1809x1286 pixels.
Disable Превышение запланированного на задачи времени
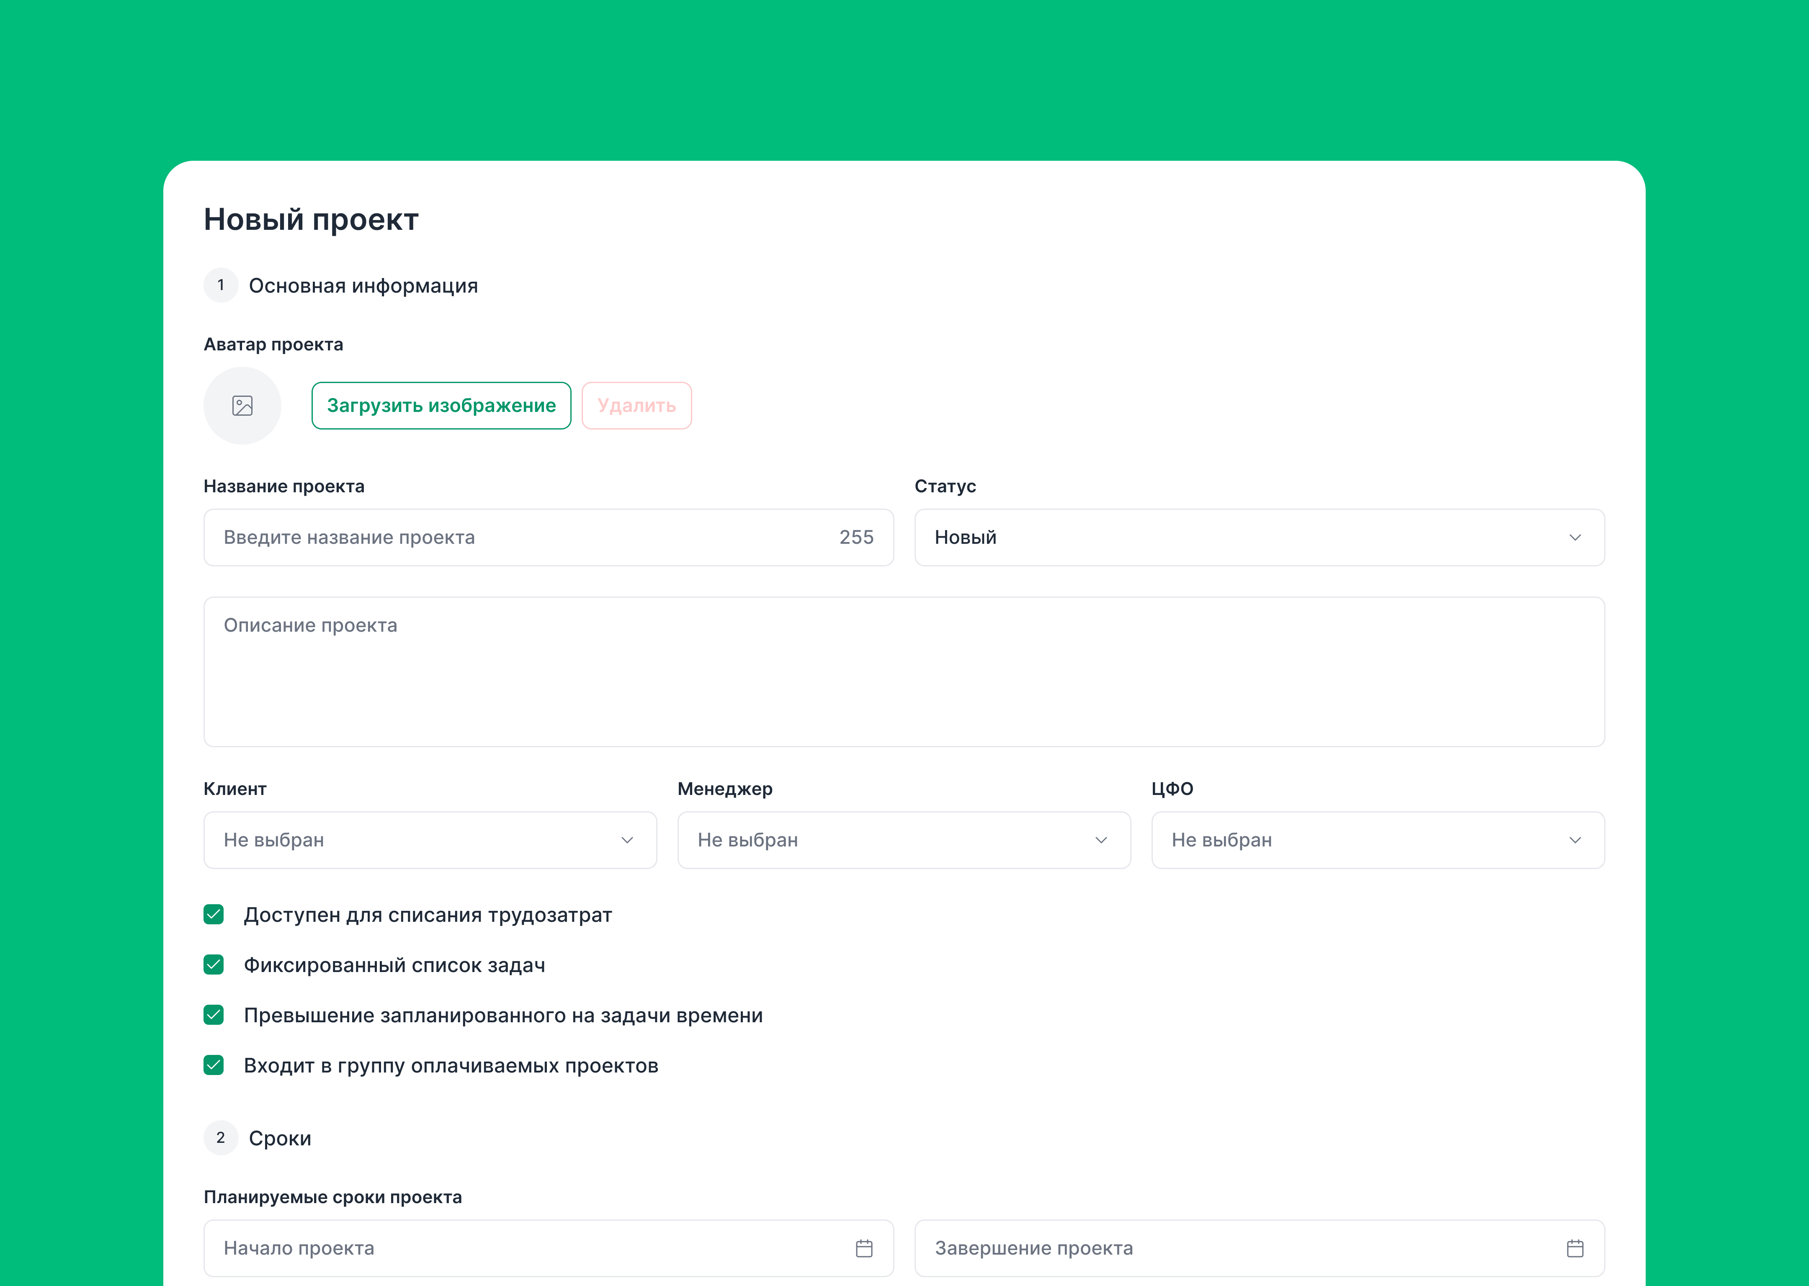(214, 1015)
